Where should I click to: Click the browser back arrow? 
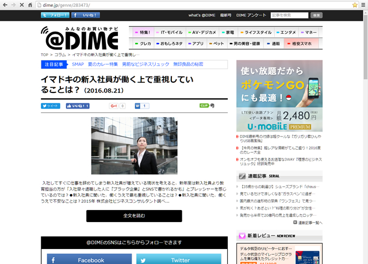6,5
